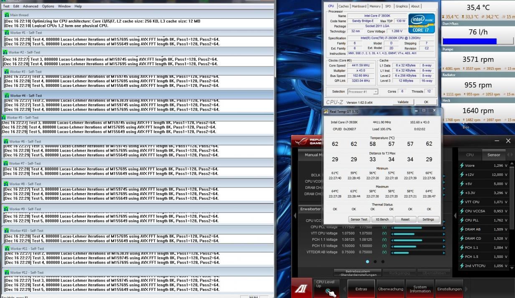Screen dimensions: 515x298
Task: Switch to the Memory tab in CPU-Z
Action: [375, 6]
